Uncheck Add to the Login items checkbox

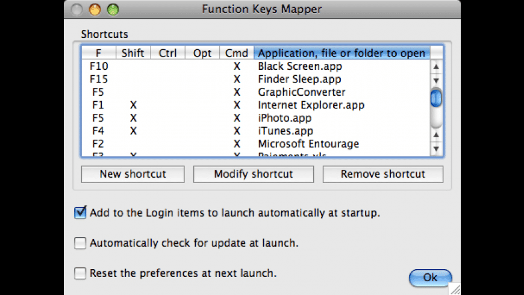pyautogui.click(x=80, y=213)
